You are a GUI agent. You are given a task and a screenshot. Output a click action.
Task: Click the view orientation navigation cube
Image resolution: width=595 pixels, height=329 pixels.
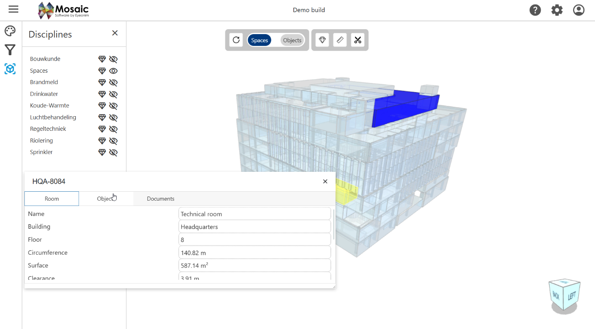(x=565, y=295)
